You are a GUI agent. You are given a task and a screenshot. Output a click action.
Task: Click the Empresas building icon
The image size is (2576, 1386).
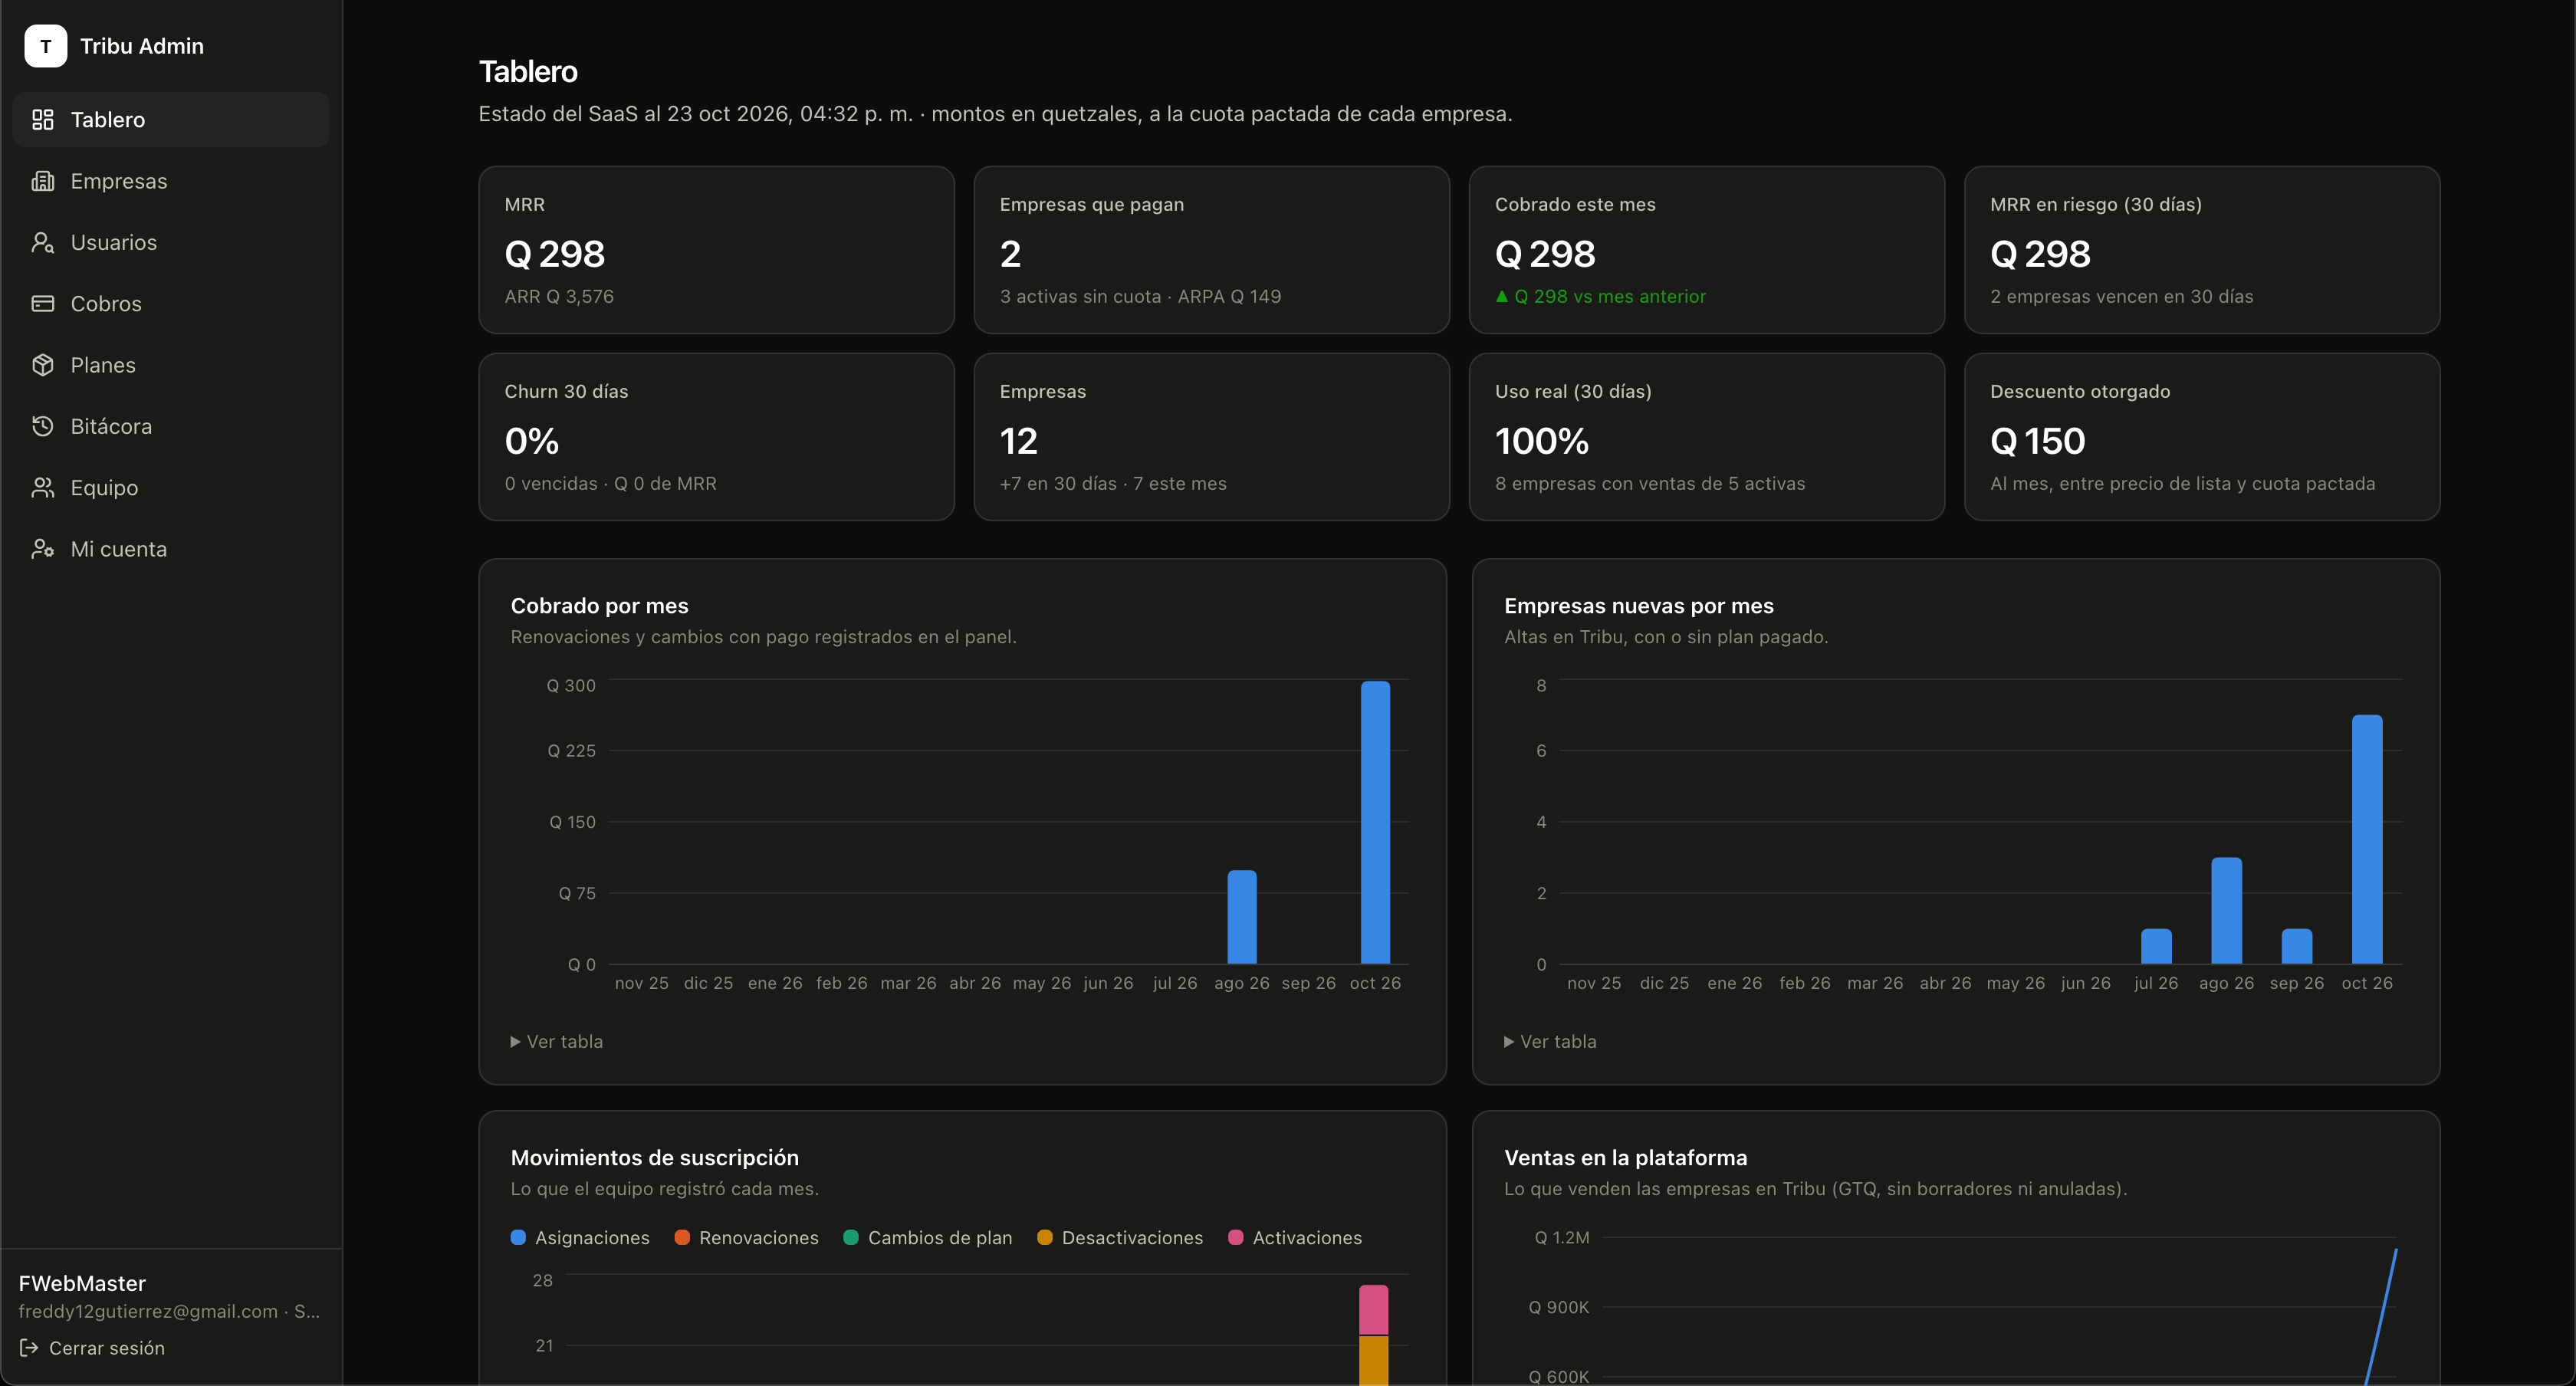point(42,181)
